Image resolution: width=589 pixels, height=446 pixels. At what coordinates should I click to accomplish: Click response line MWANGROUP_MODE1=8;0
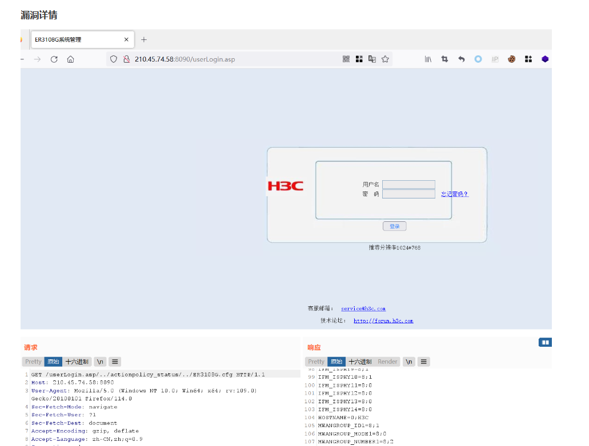coord(352,433)
